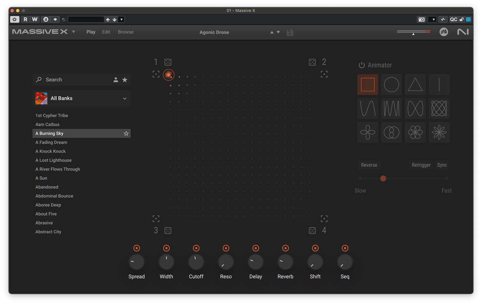This screenshot has height=304, width=482.
Task: Filter presets by favorites star icon
Action: point(124,80)
